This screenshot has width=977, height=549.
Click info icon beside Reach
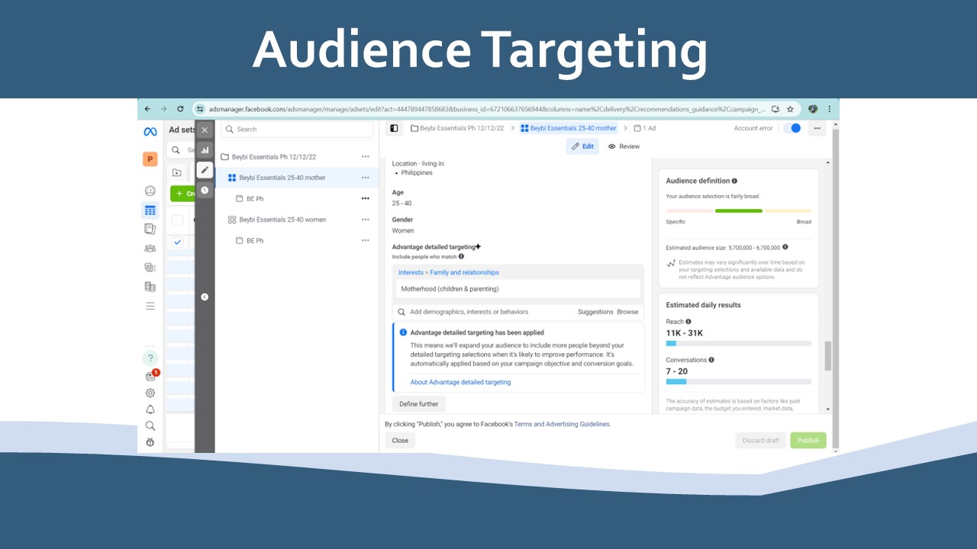point(688,322)
